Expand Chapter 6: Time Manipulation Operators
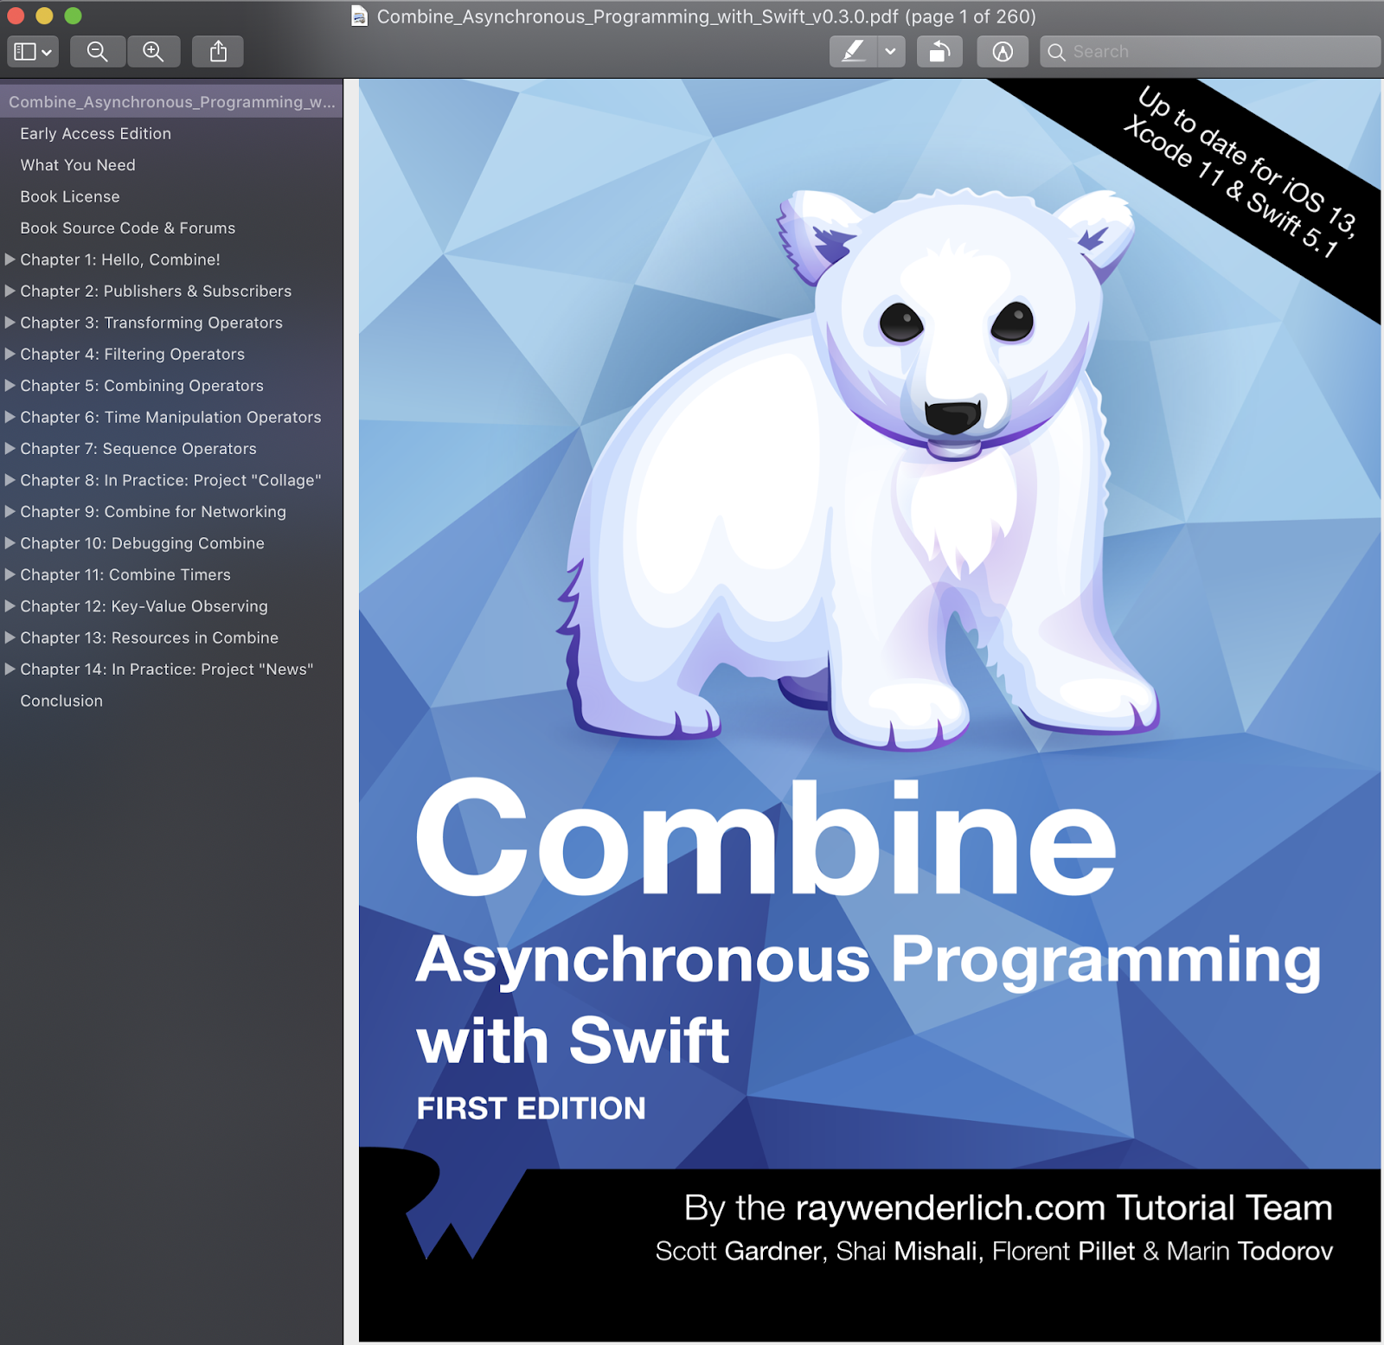This screenshot has width=1384, height=1345. 10,417
